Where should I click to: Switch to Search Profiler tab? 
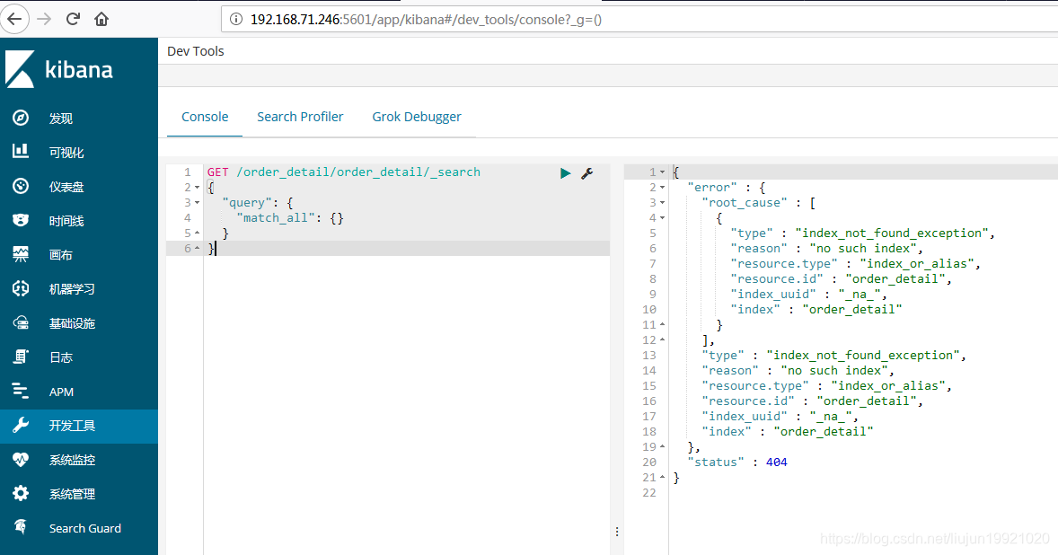pyautogui.click(x=300, y=117)
